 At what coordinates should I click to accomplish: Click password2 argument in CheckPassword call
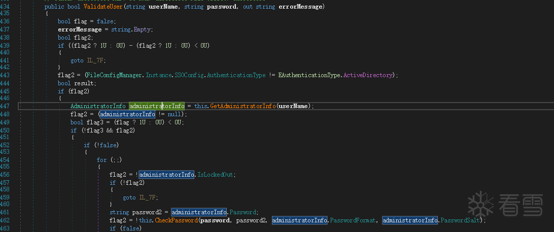click(x=251, y=220)
